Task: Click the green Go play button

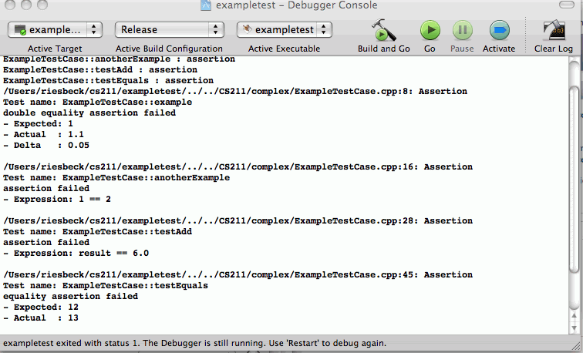Action: click(x=430, y=30)
